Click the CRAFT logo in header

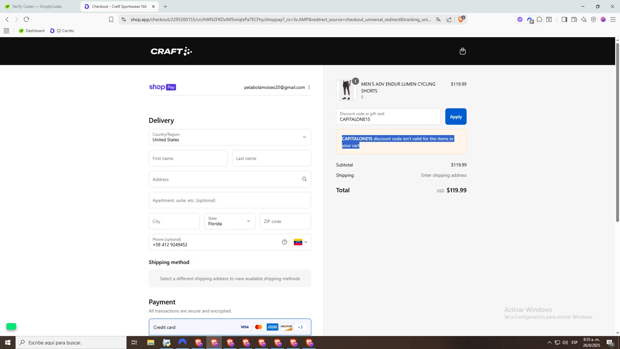171,51
